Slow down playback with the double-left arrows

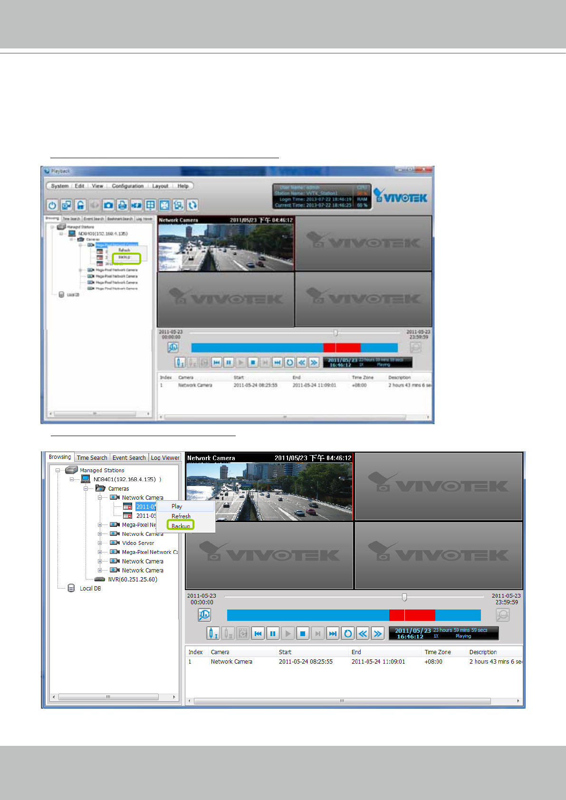pyautogui.click(x=363, y=633)
